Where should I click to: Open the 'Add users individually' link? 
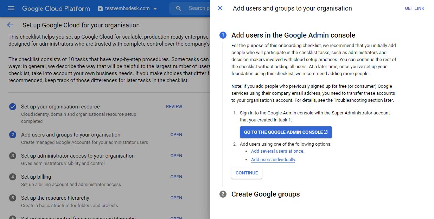click(x=273, y=160)
